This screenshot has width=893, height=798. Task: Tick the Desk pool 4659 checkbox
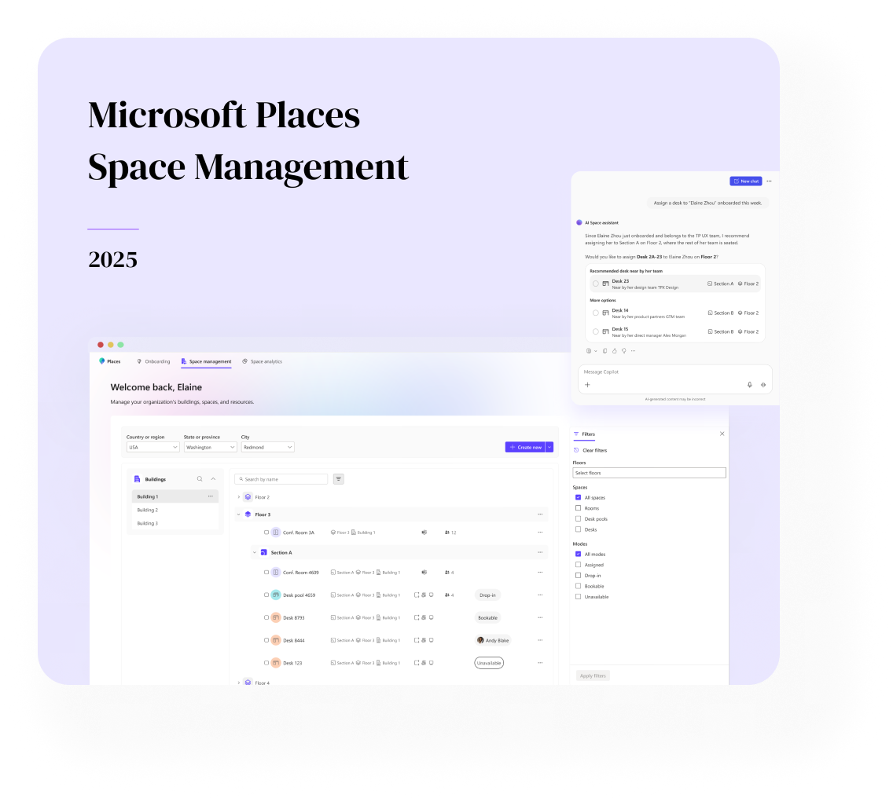point(266,595)
